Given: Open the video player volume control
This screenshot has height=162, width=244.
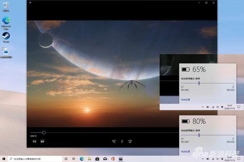Looking at the screenshot, I should pos(34,141).
